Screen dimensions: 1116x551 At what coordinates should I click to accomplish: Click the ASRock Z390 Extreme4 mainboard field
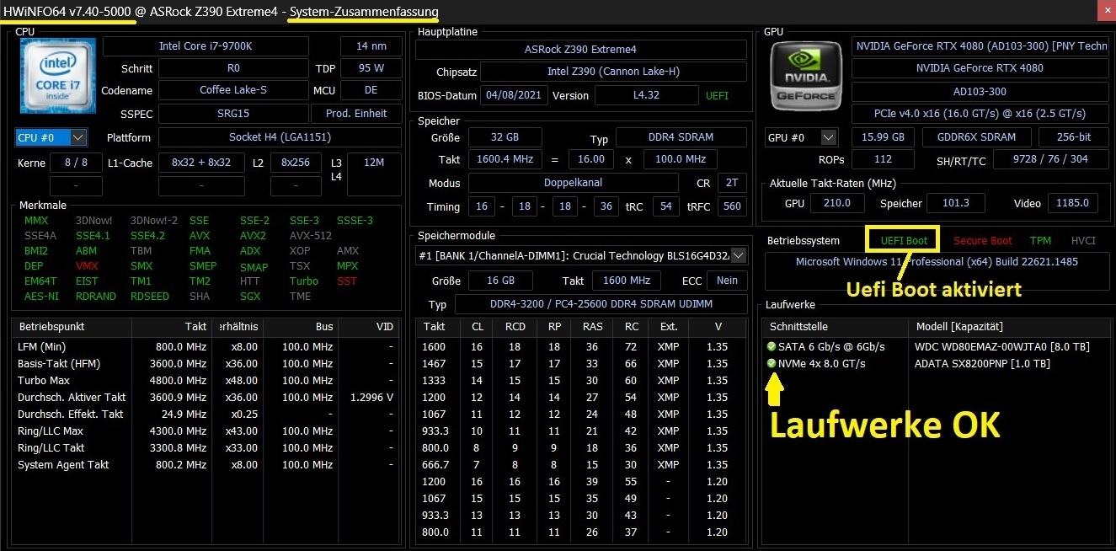coord(580,50)
